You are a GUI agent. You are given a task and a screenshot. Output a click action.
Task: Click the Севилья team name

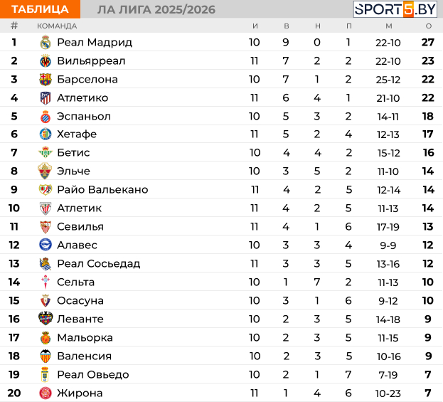[x=80, y=226]
